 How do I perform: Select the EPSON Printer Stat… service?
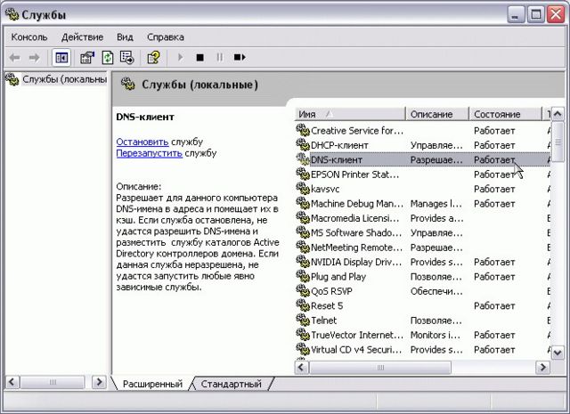354,175
